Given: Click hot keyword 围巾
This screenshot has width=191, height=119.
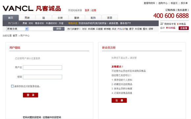Looking at the screenshot, I should [x=145, y=29].
